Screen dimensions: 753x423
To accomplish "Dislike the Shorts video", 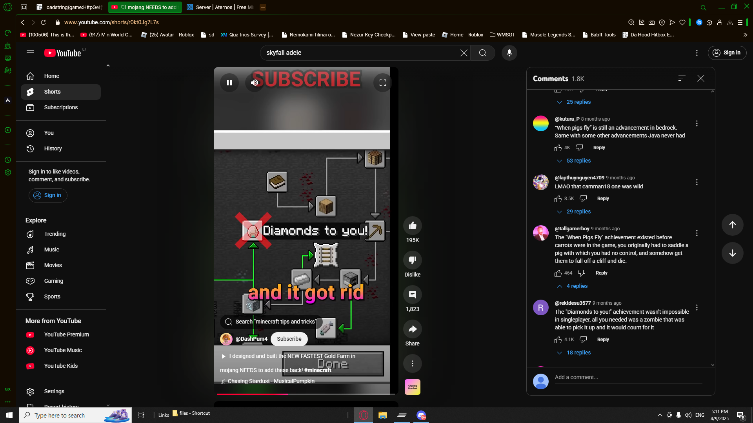I will click(413, 260).
